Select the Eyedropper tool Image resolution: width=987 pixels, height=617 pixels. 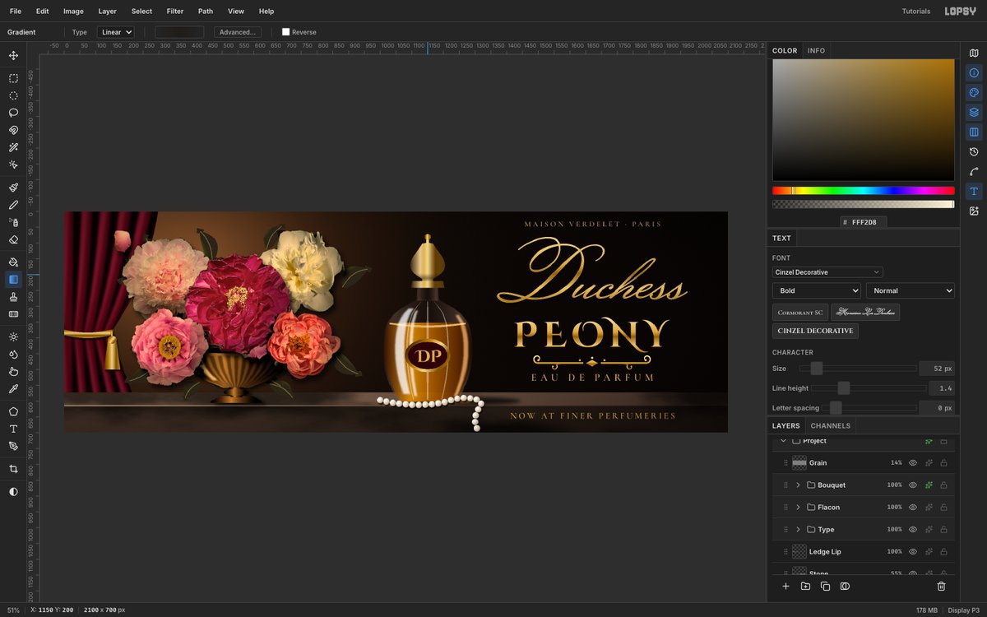(13, 388)
